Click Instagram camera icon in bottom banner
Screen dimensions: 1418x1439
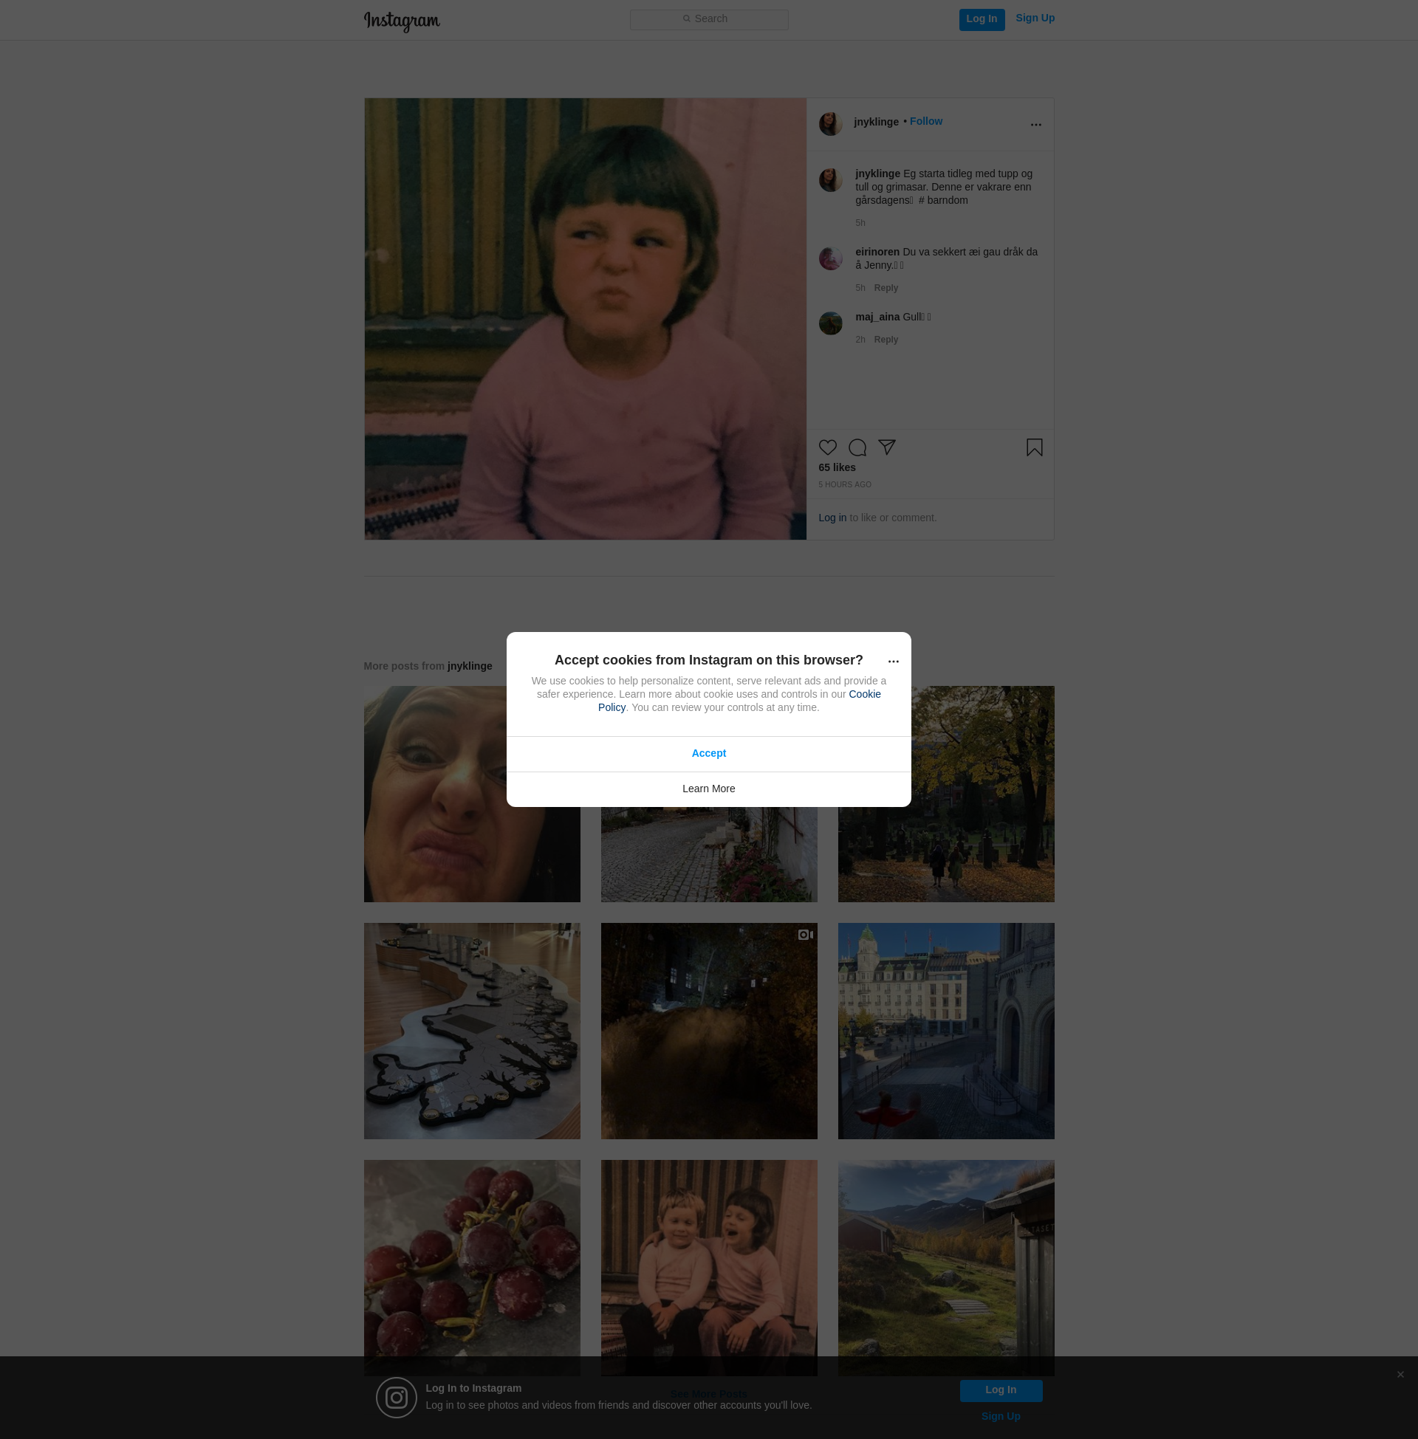[x=396, y=1398]
